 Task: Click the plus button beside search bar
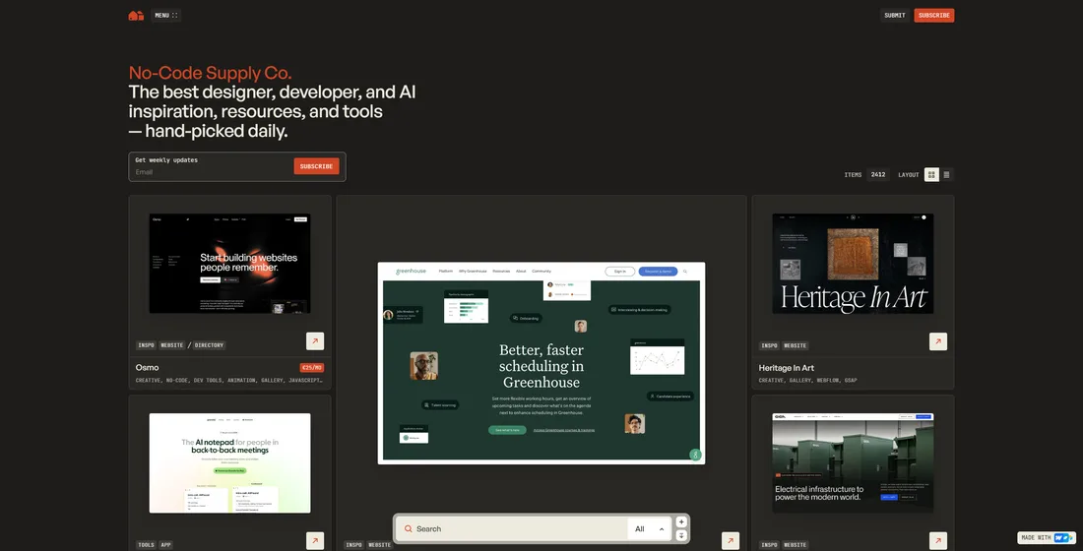pyautogui.click(x=681, y=522)
